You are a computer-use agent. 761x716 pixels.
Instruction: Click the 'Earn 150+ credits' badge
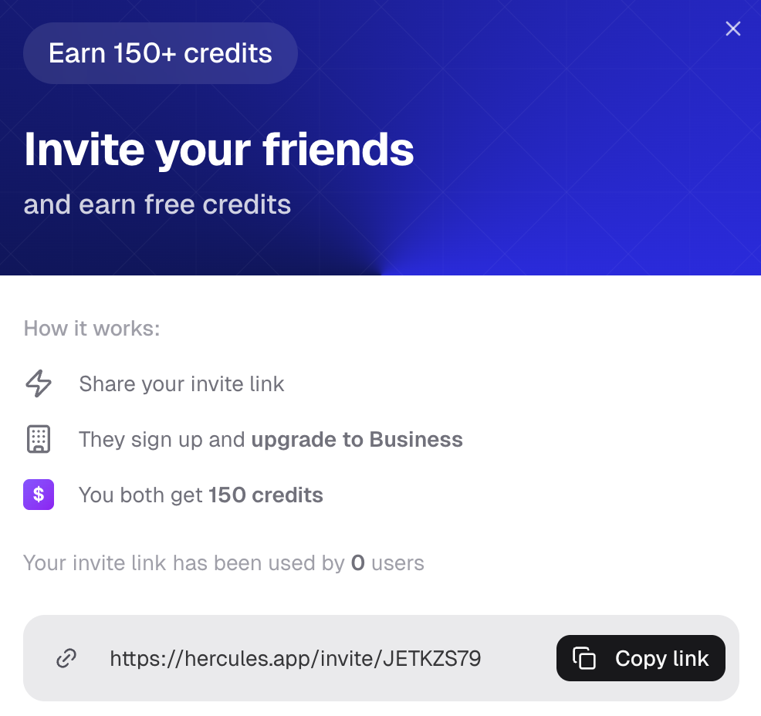pyautogui.click(x=160, y=52)
